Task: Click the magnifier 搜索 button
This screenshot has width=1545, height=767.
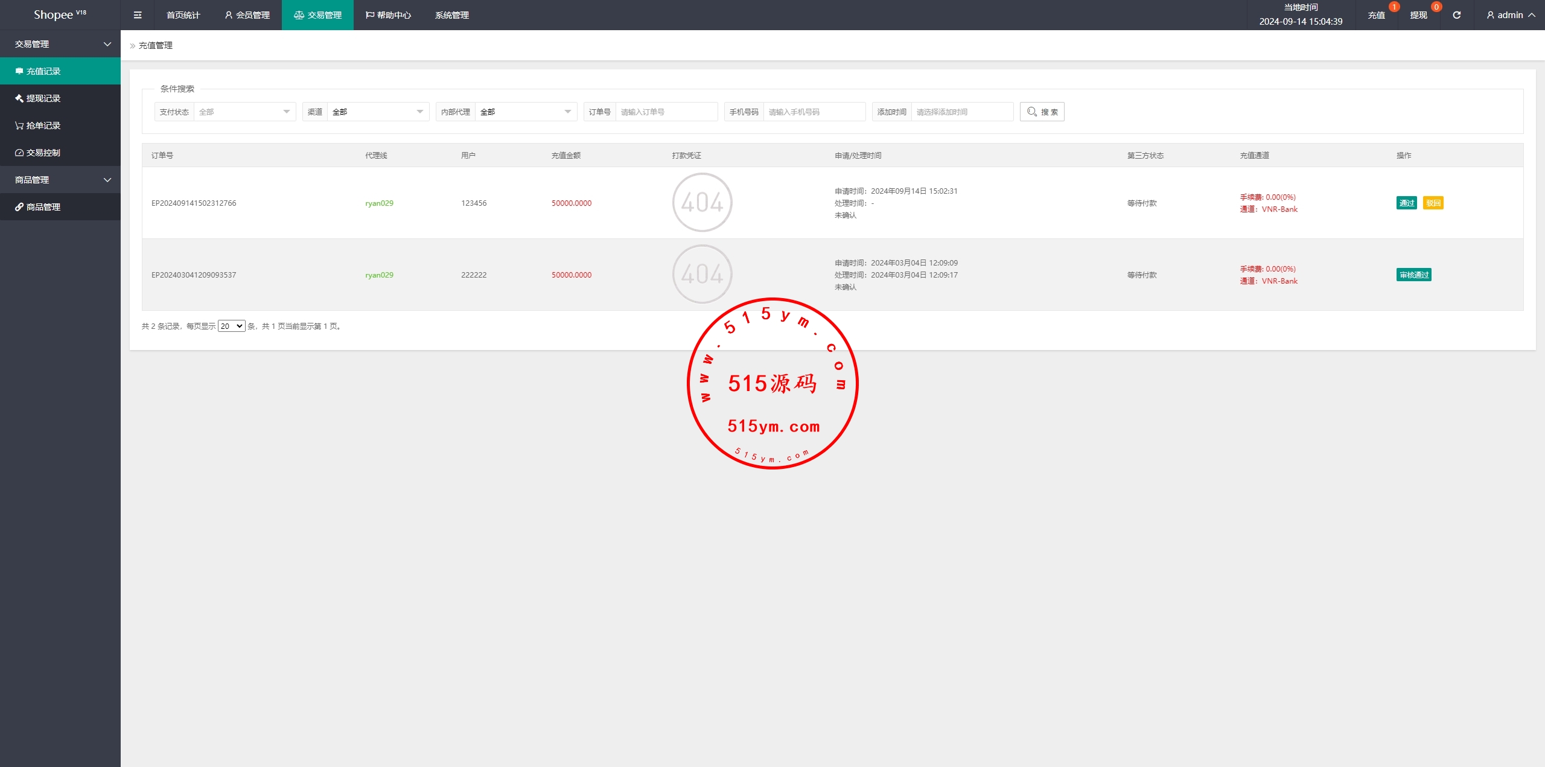Action: pos(1042,112)
